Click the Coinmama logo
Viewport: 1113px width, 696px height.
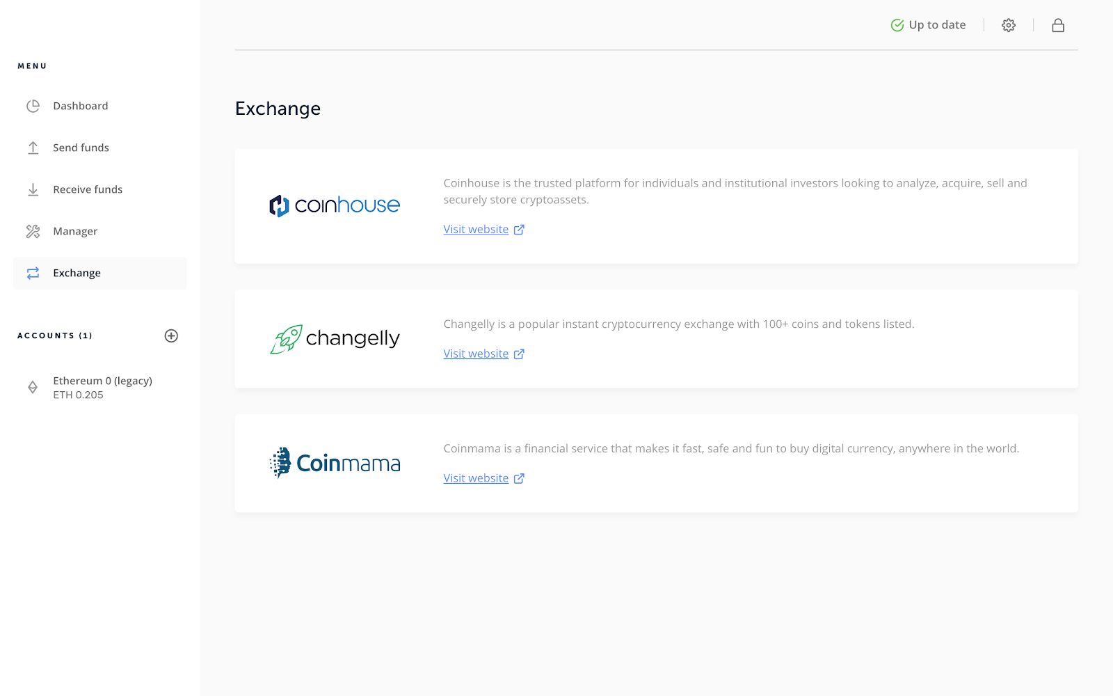click(x=335, y=462)
